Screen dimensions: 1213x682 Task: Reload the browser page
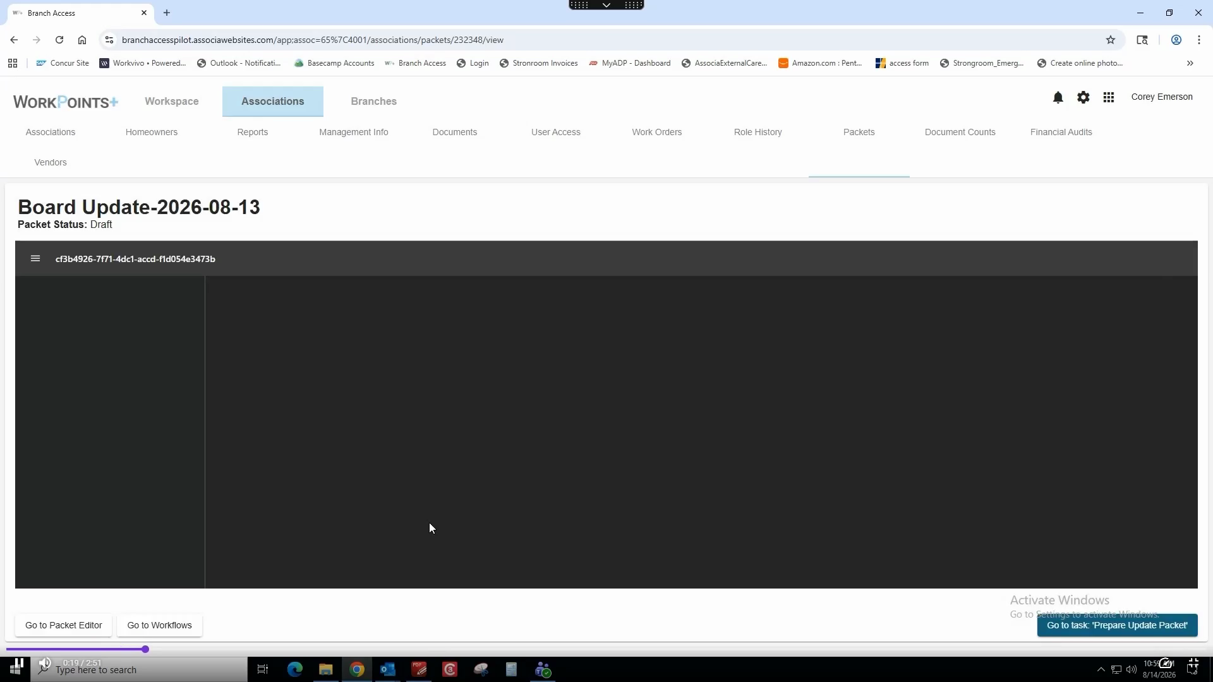(x=59, y=40)
